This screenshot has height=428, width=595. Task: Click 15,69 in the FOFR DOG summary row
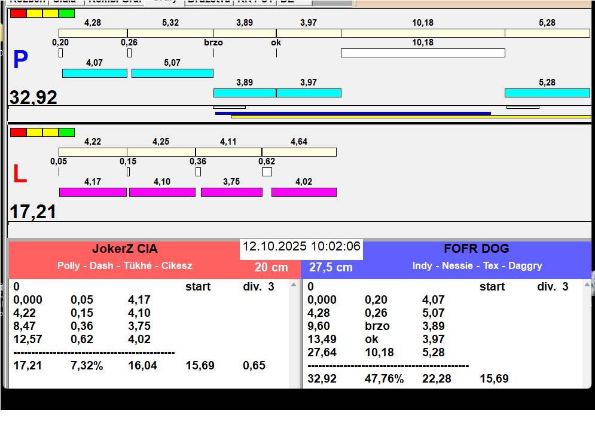pyautogui.click(x=494, y=378)
